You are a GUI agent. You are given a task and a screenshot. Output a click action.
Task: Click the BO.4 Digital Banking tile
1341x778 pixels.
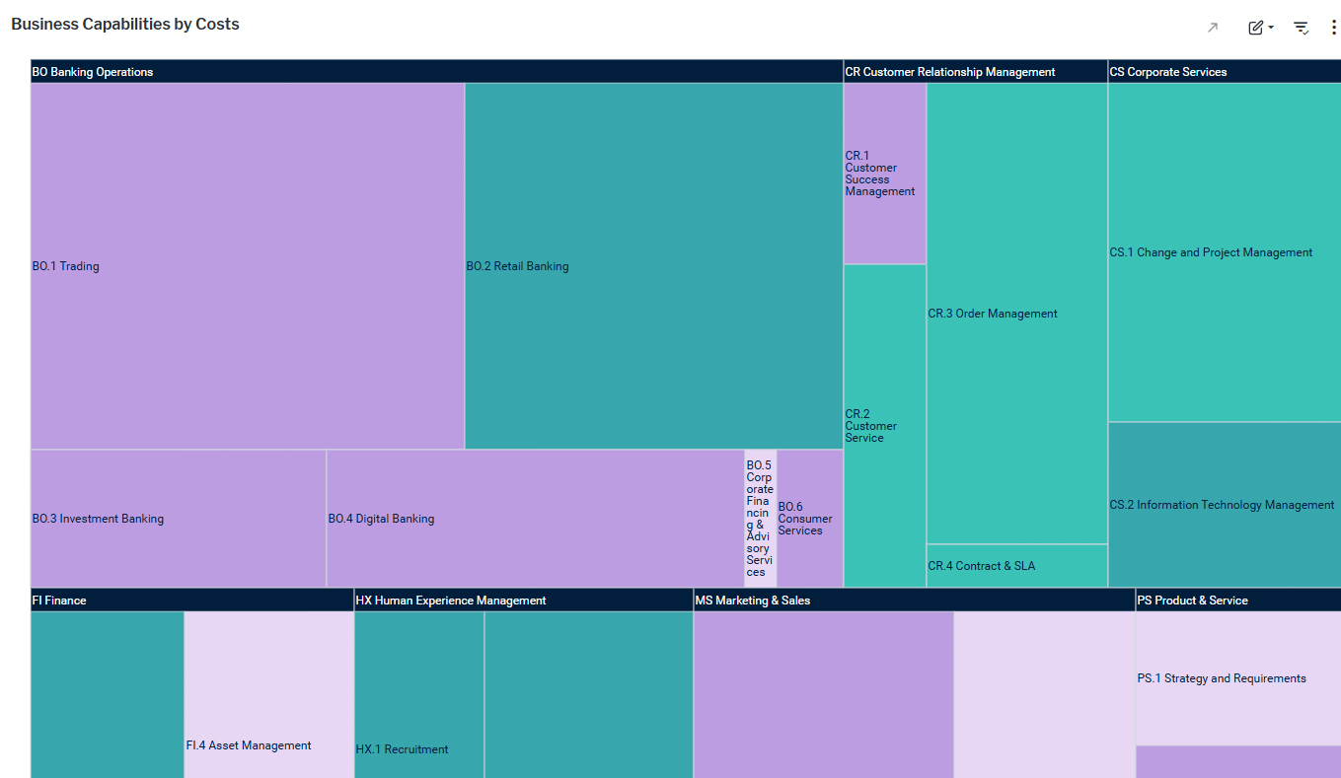pos(535,519)
